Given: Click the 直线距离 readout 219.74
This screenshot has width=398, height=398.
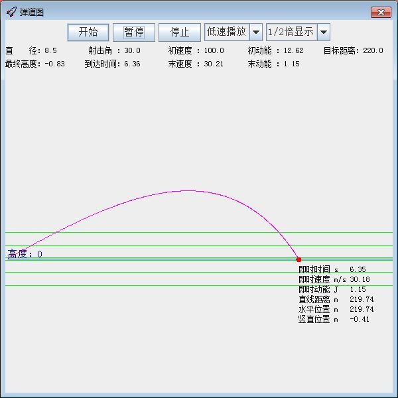Looking at the screenshot, I should (362, 299).
